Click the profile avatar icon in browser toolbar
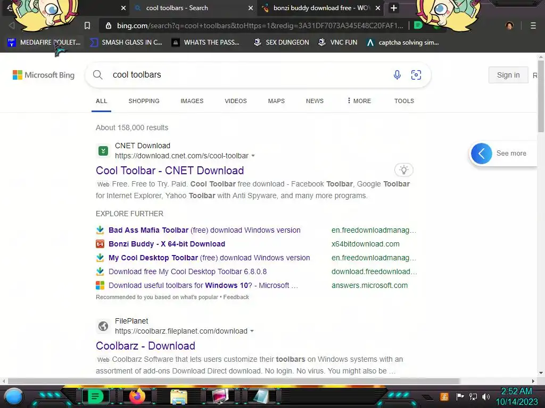545x408 pixels. [509, 25]
